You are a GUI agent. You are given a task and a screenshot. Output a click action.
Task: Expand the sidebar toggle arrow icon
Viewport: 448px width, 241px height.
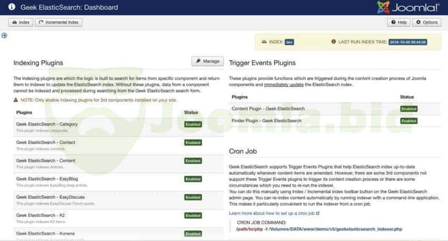coord(4,35)
